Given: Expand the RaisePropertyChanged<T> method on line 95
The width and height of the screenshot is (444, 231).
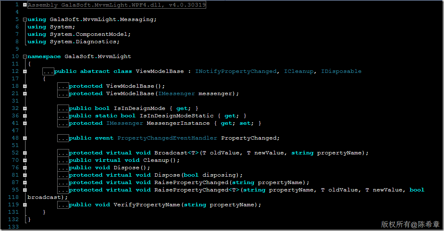Looking at the screenshot, I should coord(25,190).
